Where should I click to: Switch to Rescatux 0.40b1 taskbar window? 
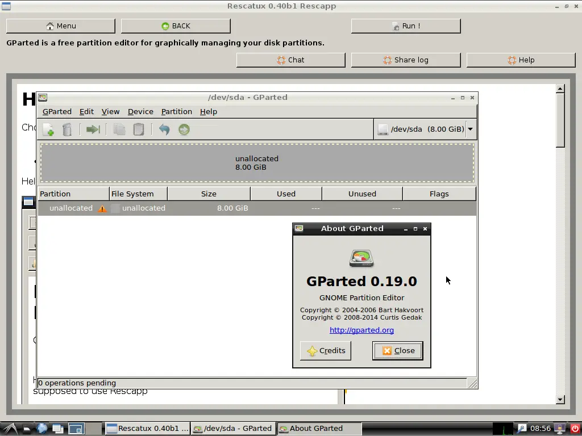[147, 429]
